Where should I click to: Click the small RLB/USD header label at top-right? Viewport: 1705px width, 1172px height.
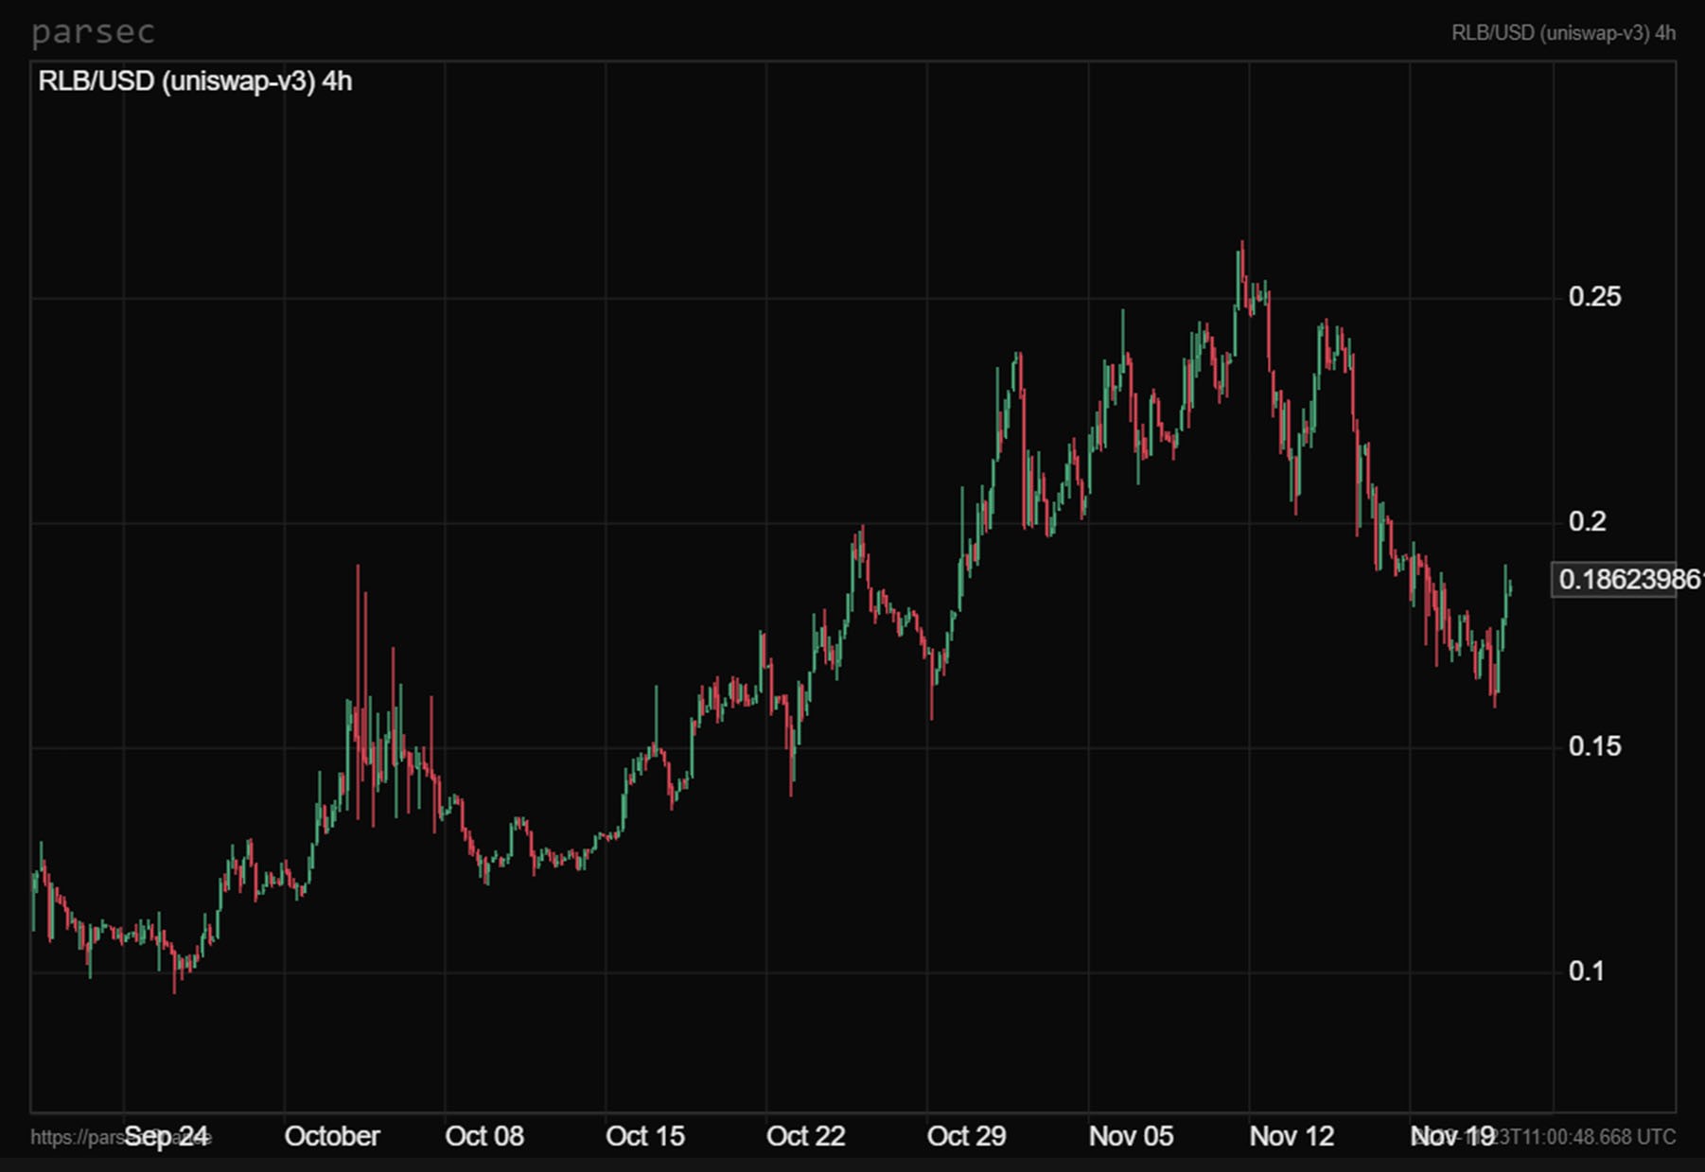pyautogui.click(x=1563, y=33)
